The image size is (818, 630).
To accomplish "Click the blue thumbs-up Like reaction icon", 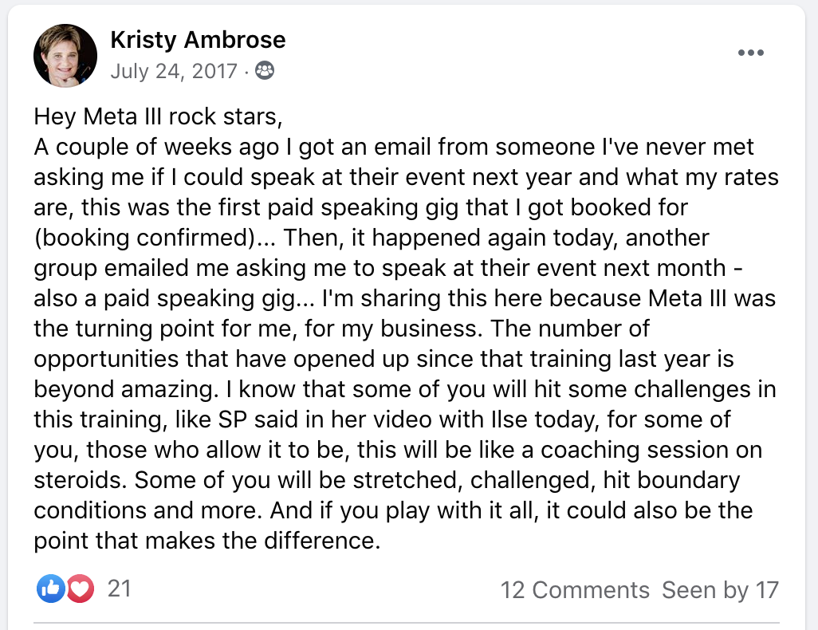I will [50, 589].
